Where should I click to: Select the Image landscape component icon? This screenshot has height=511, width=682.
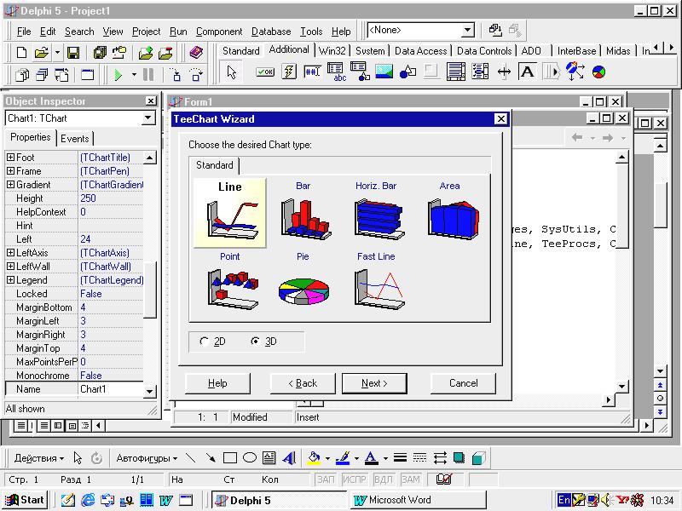point(384,72)
